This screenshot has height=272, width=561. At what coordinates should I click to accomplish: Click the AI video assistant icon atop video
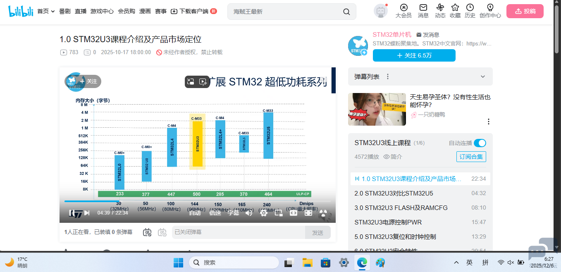click(203, 82)
